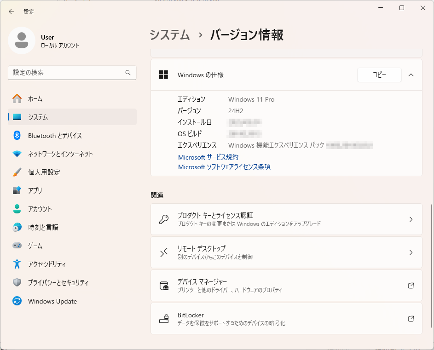
Task: Focus the 設定の検索 search field
Action: [x=72, y=73]
